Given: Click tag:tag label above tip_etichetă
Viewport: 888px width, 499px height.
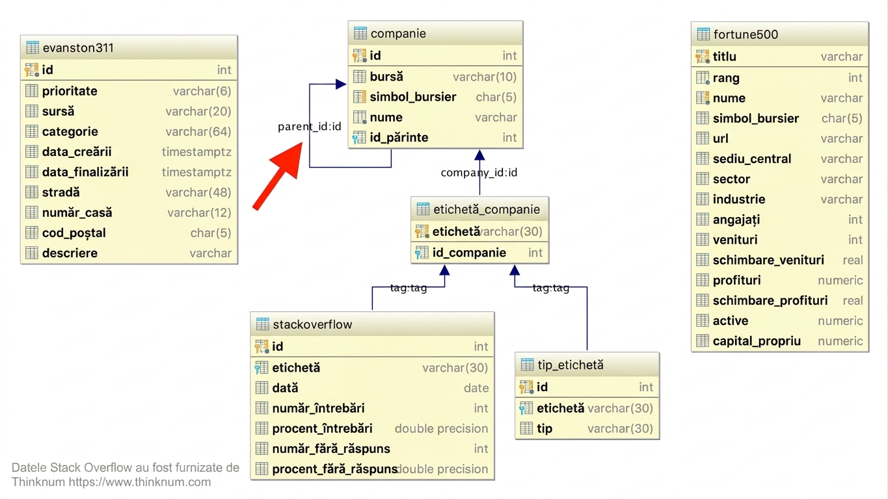Looking at the screenshot, I should point(551,288).
